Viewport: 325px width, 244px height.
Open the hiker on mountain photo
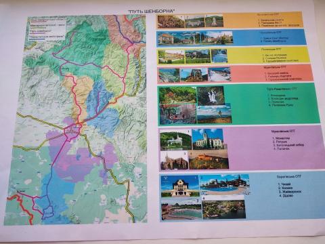coord(214,114)
